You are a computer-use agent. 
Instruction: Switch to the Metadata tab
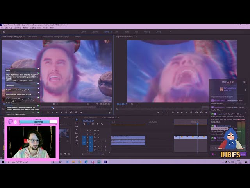pyautogui.click(x=78, y=36)
